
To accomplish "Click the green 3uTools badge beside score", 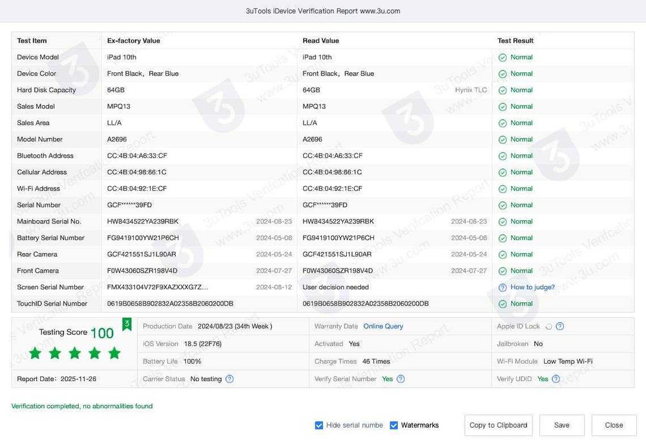I will click(x=127, y=324).
